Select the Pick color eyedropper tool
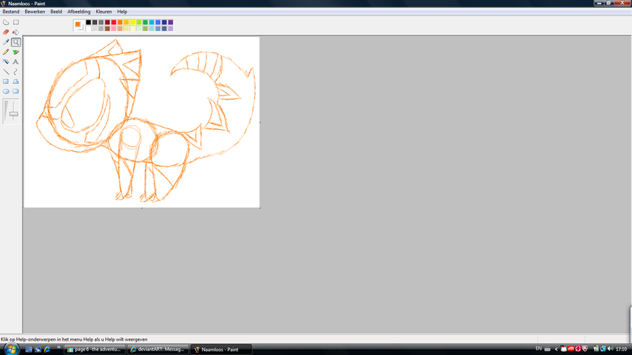Viewport: 632px width, 355px height. (x=6, y=42)
